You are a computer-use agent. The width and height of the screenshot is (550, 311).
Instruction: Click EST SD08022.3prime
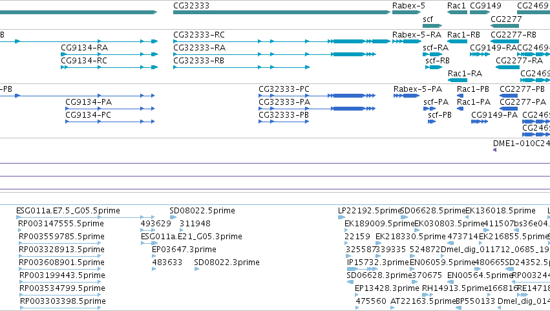pos(227,263)
